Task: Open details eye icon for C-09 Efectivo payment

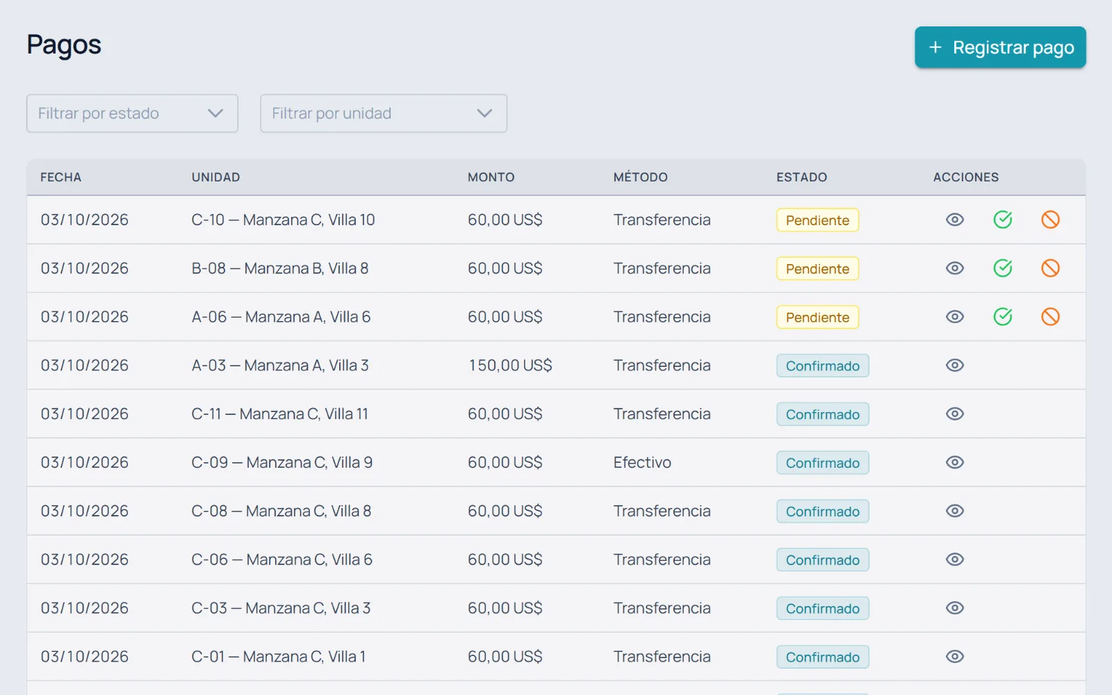Action: tap(955, 463)
